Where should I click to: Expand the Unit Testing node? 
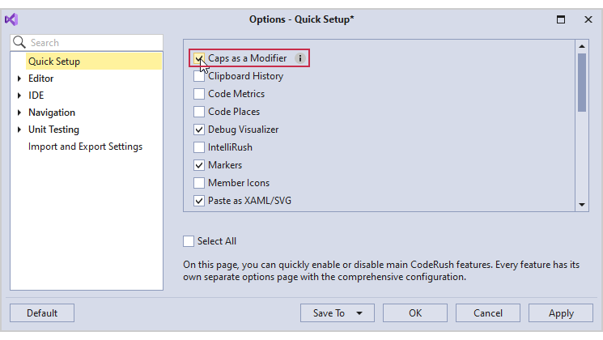point(19,130)
